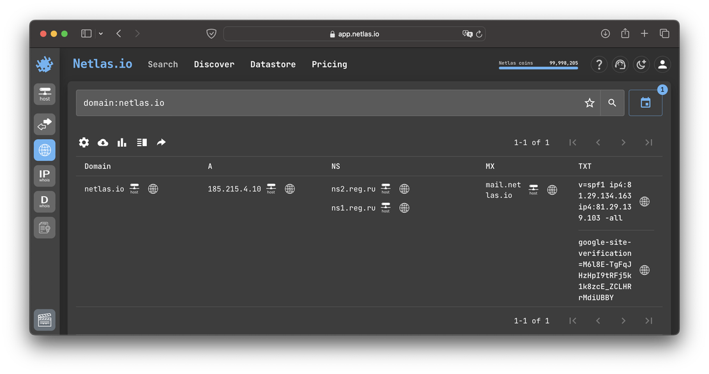The image size is (709, 374).
Task: Open search settings via the gear icon
Action: [x=84, y=142]
